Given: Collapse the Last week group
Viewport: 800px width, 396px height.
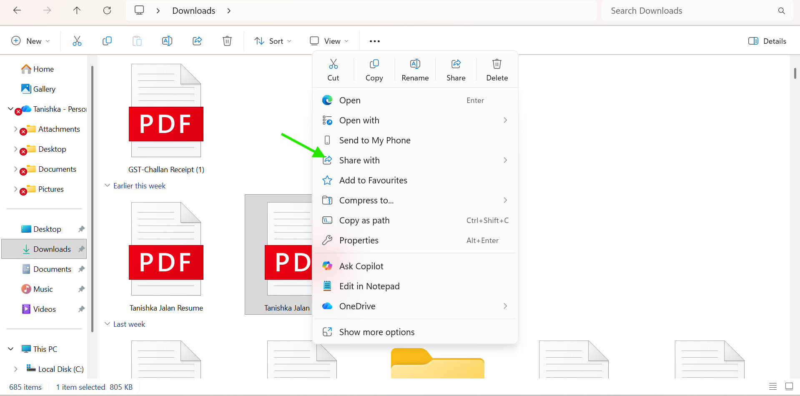Looking at the screenshot, I should (108, 324).
